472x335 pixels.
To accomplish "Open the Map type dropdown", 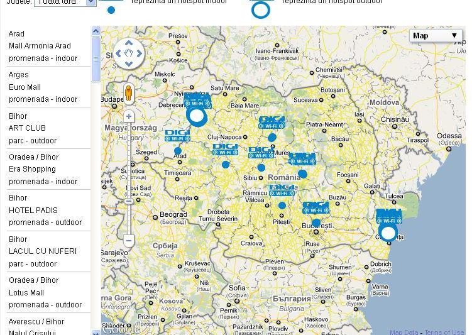I will (436, 36).
